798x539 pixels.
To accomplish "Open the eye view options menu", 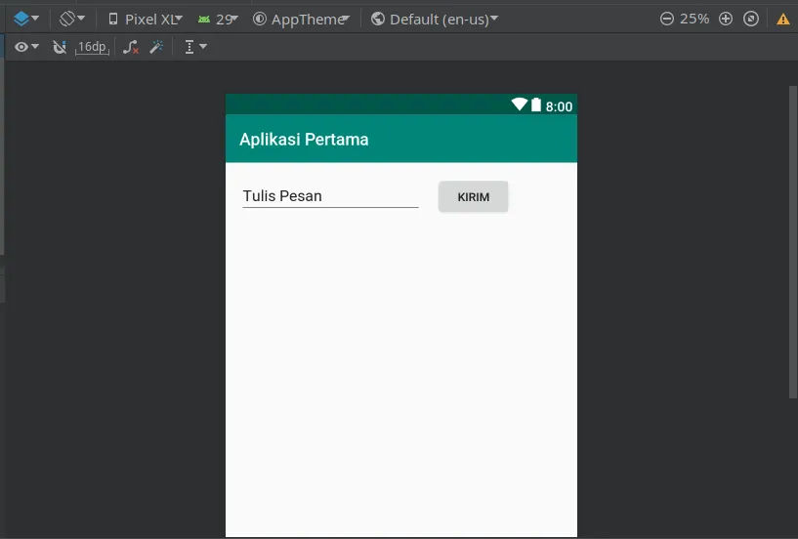I will 26,47.
